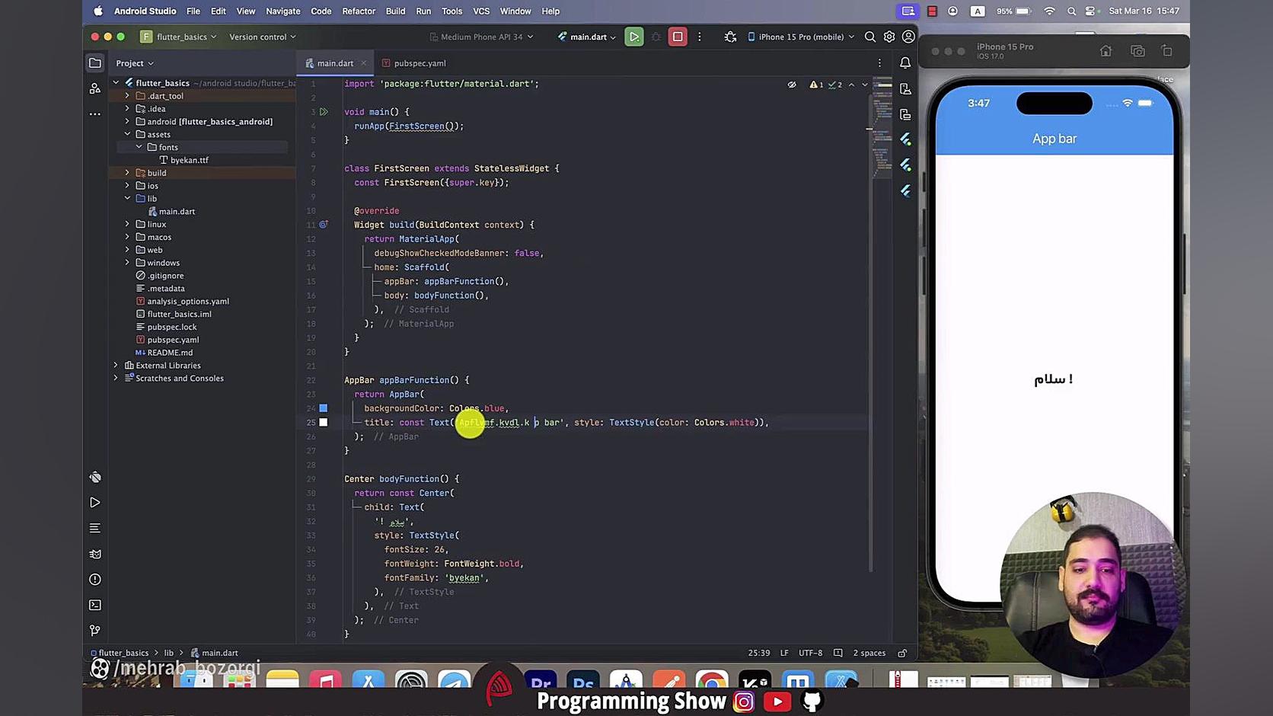Open the Notifications bell panel
The height and width of the screenshot is (716, 1273).
tap(905, 63)
